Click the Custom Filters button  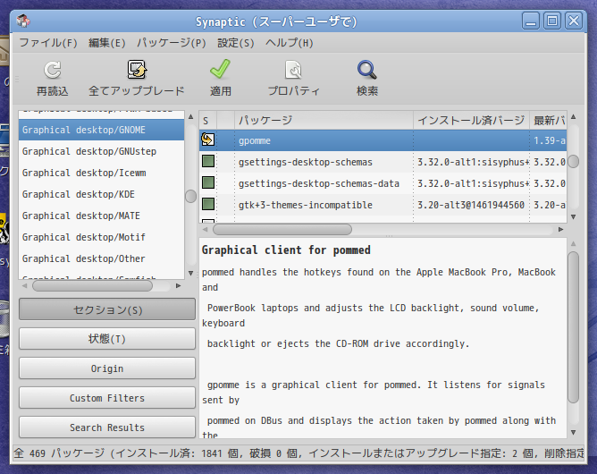[x=107, y=398]
